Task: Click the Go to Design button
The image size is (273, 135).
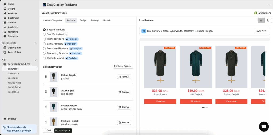Action: (63, 130)
